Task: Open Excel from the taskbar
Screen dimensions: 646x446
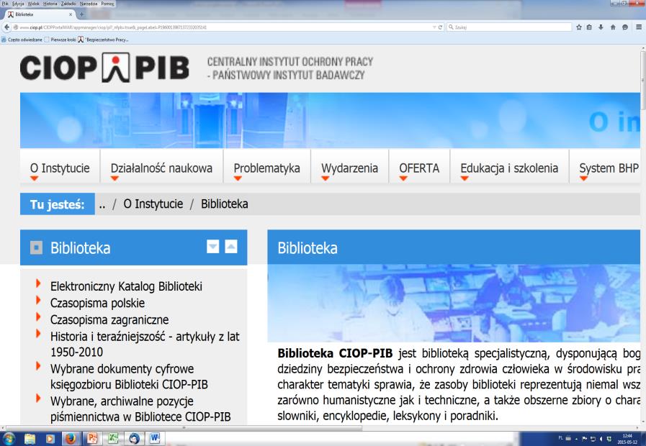Action: (x=113, y=439)
